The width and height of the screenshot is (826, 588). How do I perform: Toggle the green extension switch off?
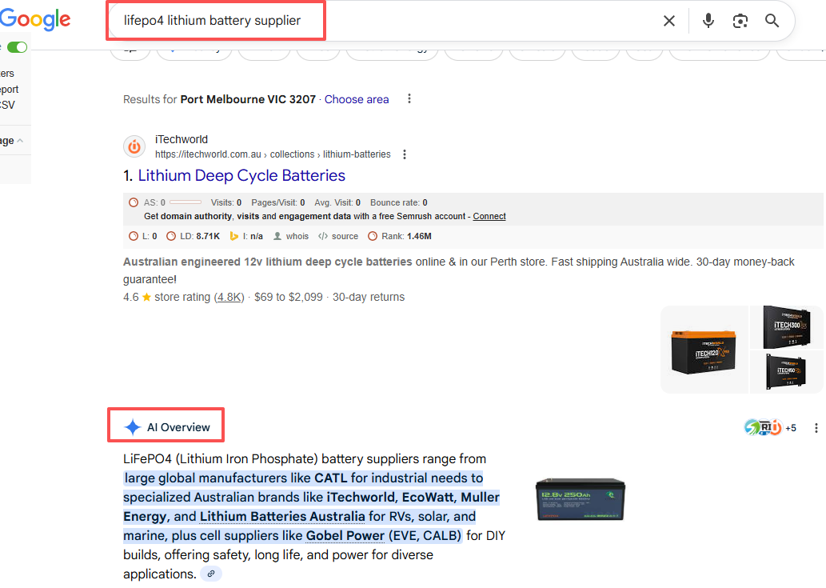pyautogui.click(x=17, y=47)
